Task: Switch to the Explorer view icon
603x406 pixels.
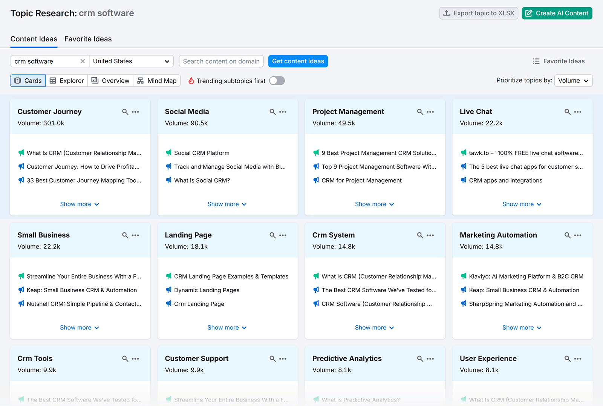Action: (x=66, y=81)
